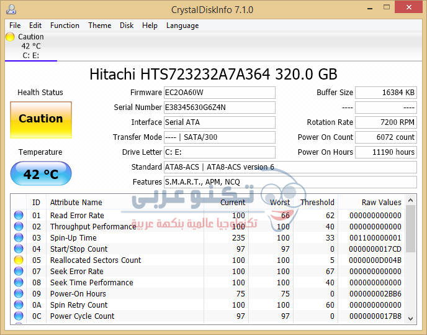This screenshot has height=335, width=427.
Task: Click the blue status icon for Start/Stop Count
Action: [19, 249]
